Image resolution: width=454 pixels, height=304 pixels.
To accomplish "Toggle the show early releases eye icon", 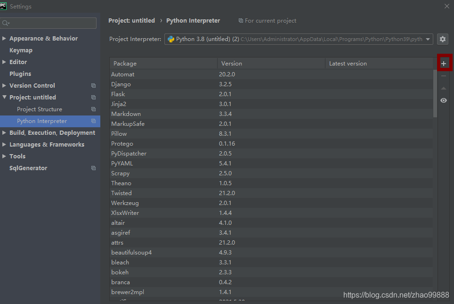I will 444,100.
